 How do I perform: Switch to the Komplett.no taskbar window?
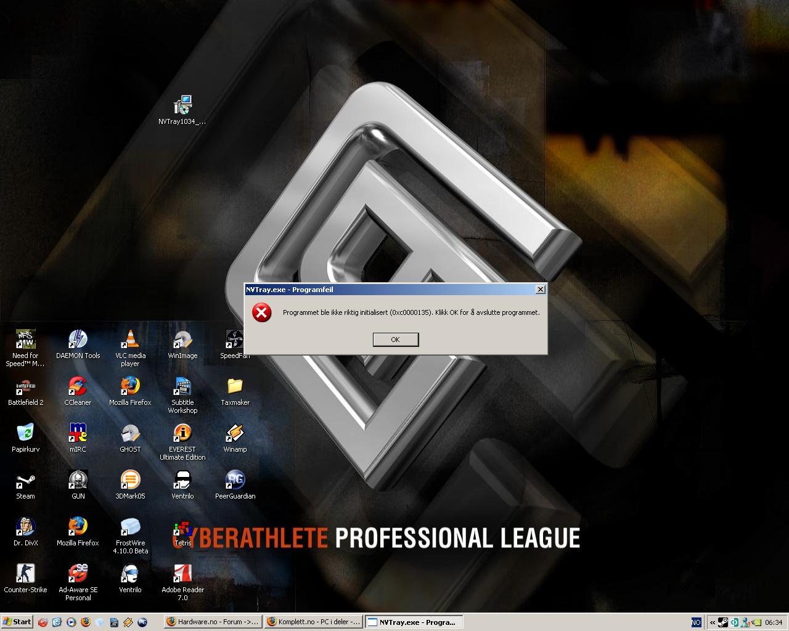(x=314, y=622)
